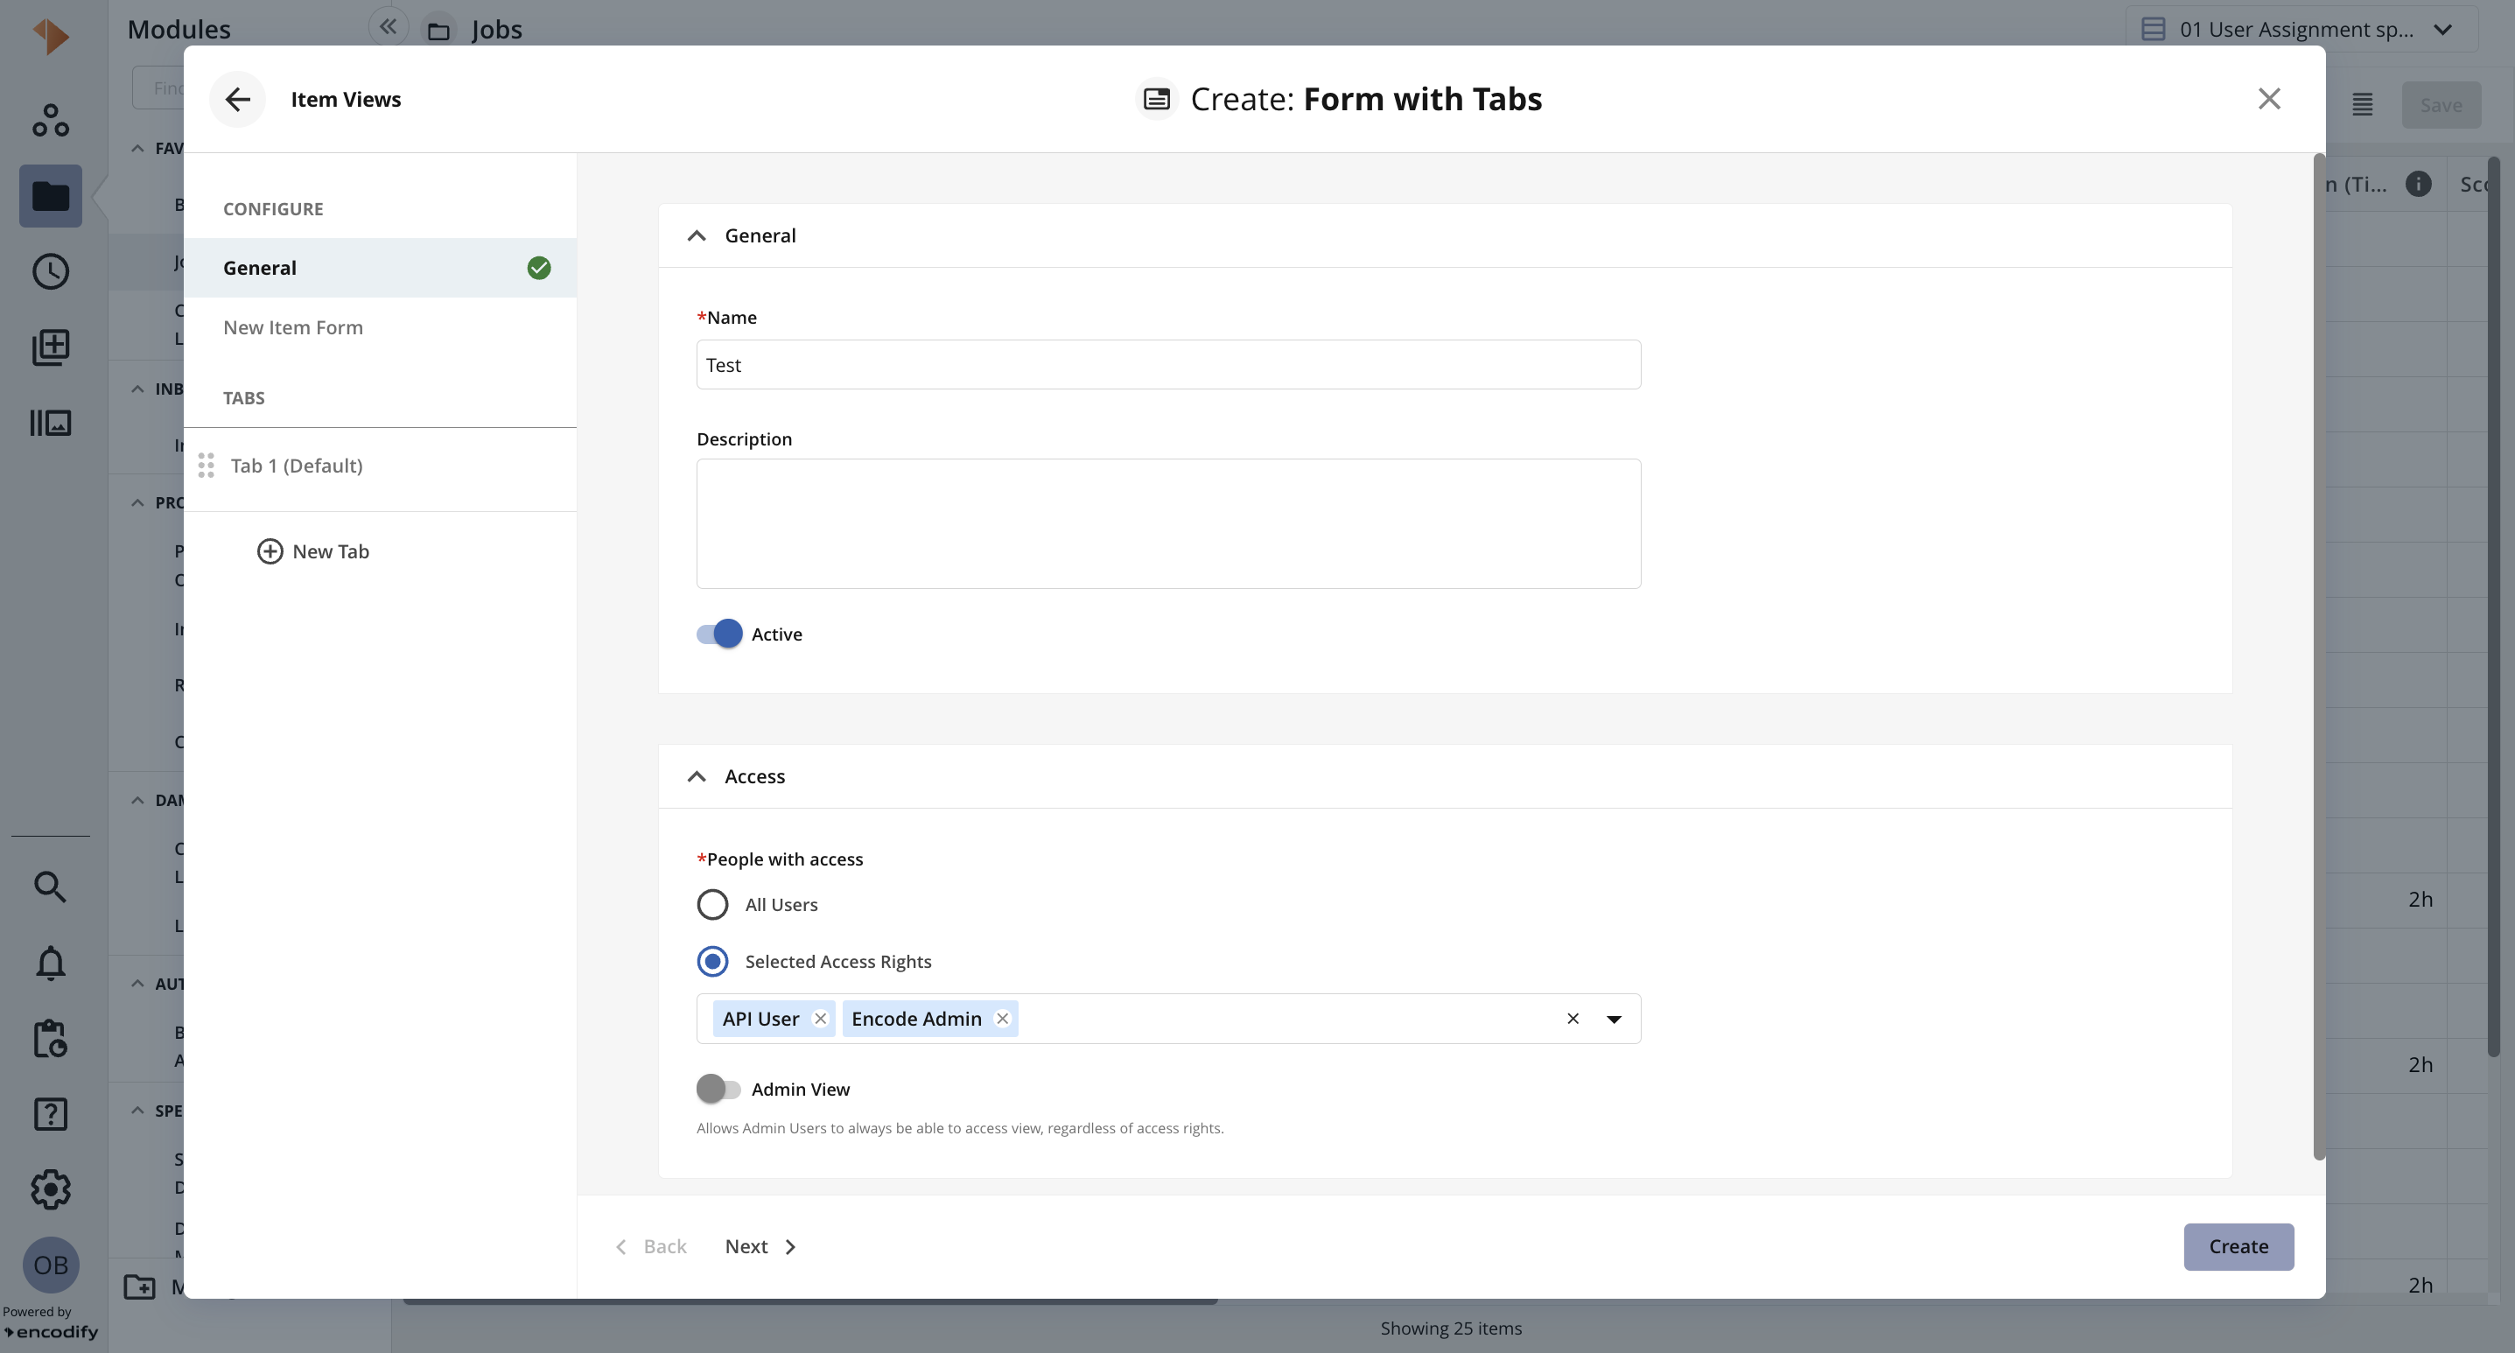Viewport: 2515px width, 1353px height.
Task: Toggle the Active switch
Action: [719, 634]
